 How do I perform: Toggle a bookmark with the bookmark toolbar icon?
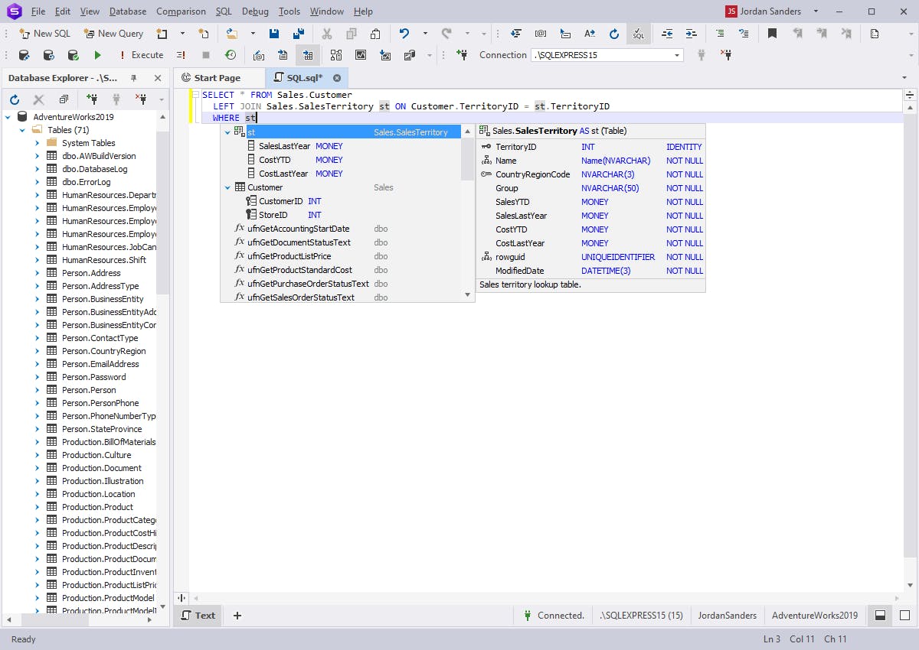[772, 34]
